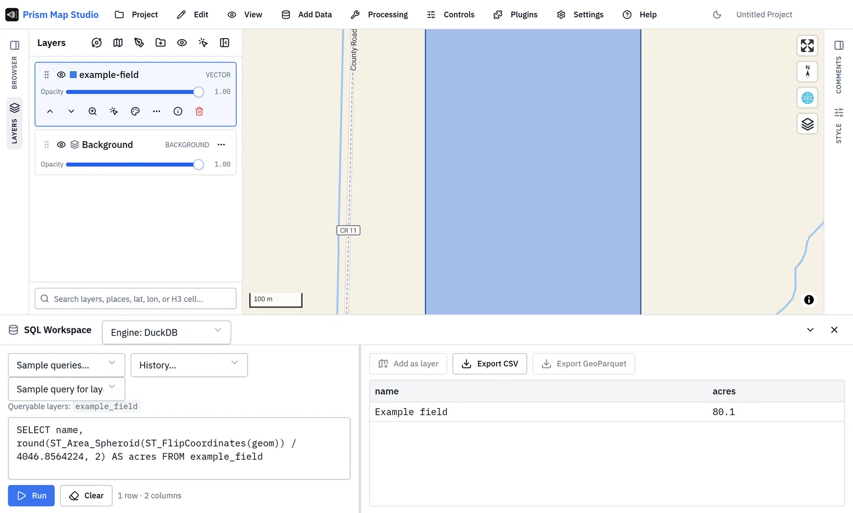Toggle visibility of the example-field layer
Image resolution: width=853 pixels, height=513 pixels.
coord(61,75)
